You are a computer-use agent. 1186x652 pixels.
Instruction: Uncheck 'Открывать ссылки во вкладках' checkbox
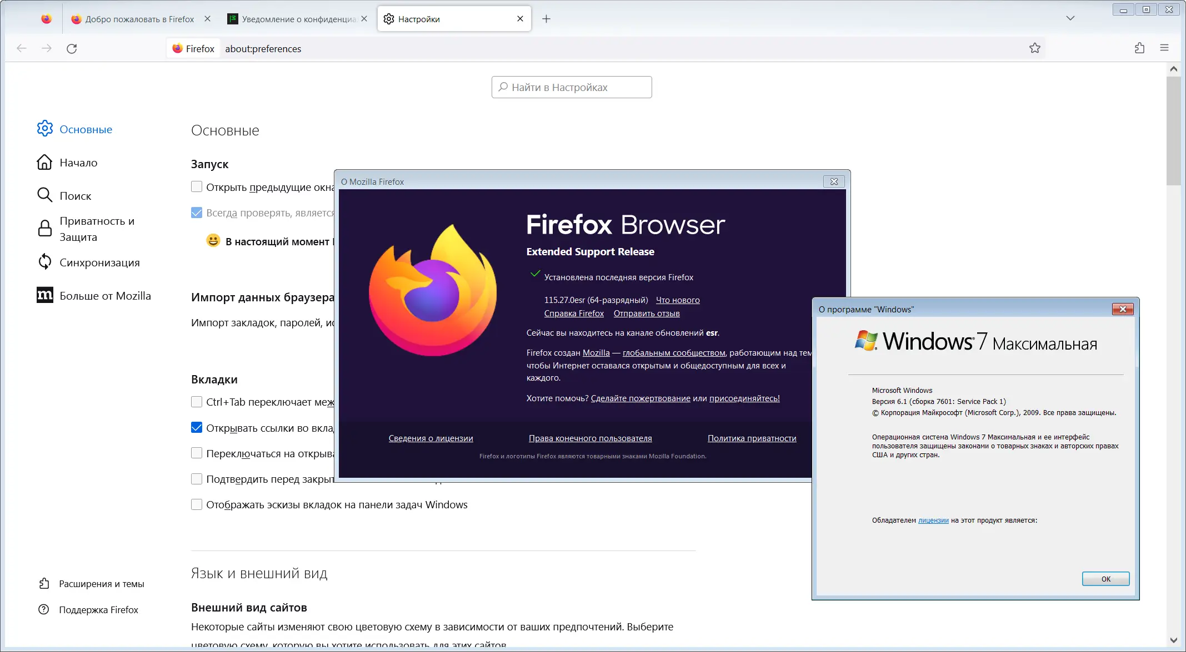coord(197,428)
